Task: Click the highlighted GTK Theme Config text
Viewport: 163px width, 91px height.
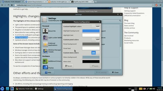Action: [x=21, y=37]
